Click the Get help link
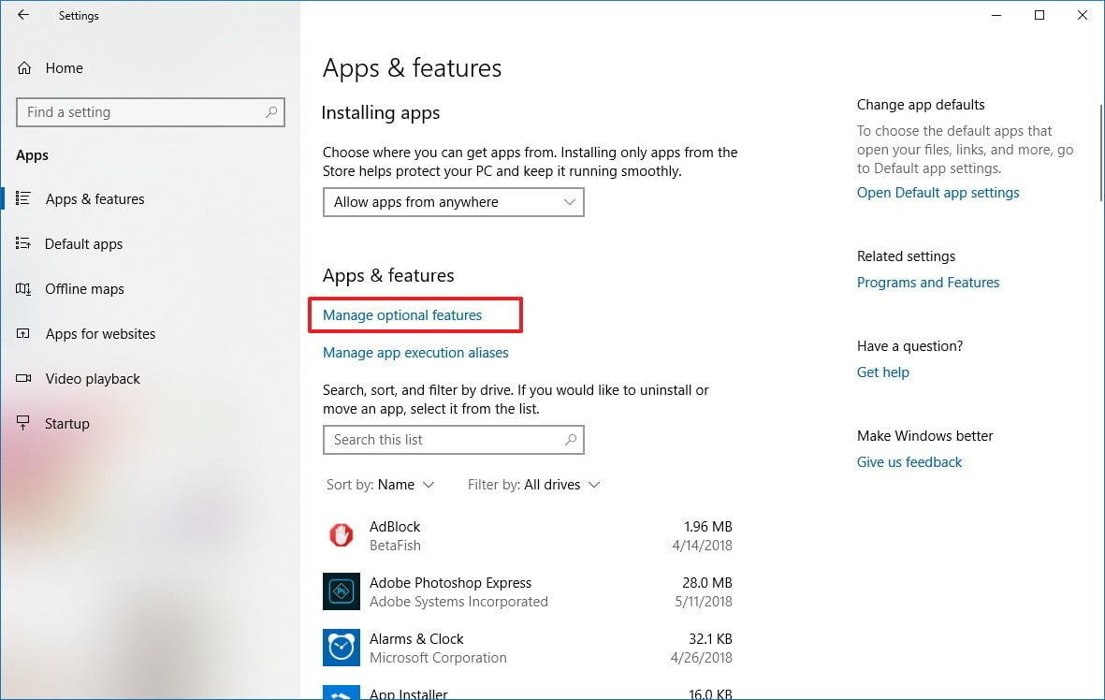This screenshot has width=1105, height=700. [883, 372]
